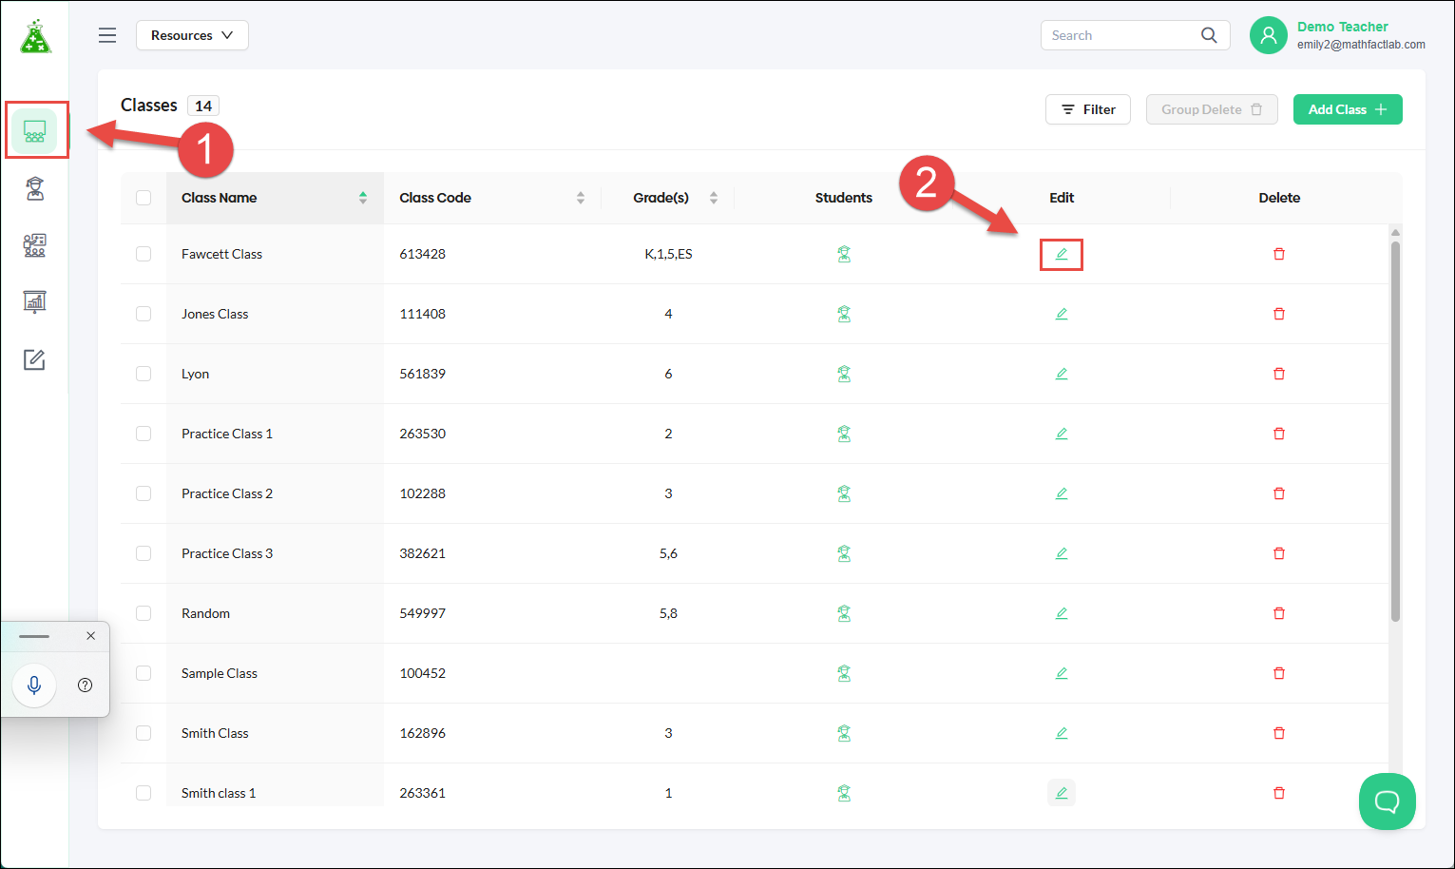Viewport: 1455px width, 869px height.
Task: Select the Random class checkbox
Action: 144,613
